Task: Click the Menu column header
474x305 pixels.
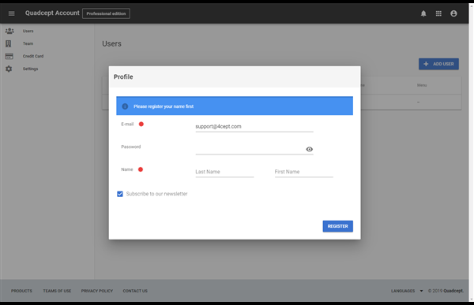Action: tap(422, 85)
